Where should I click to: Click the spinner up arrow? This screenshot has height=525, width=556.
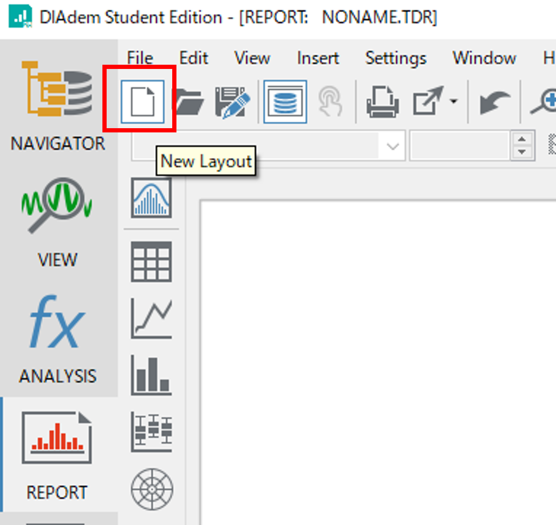pos(522,140)
